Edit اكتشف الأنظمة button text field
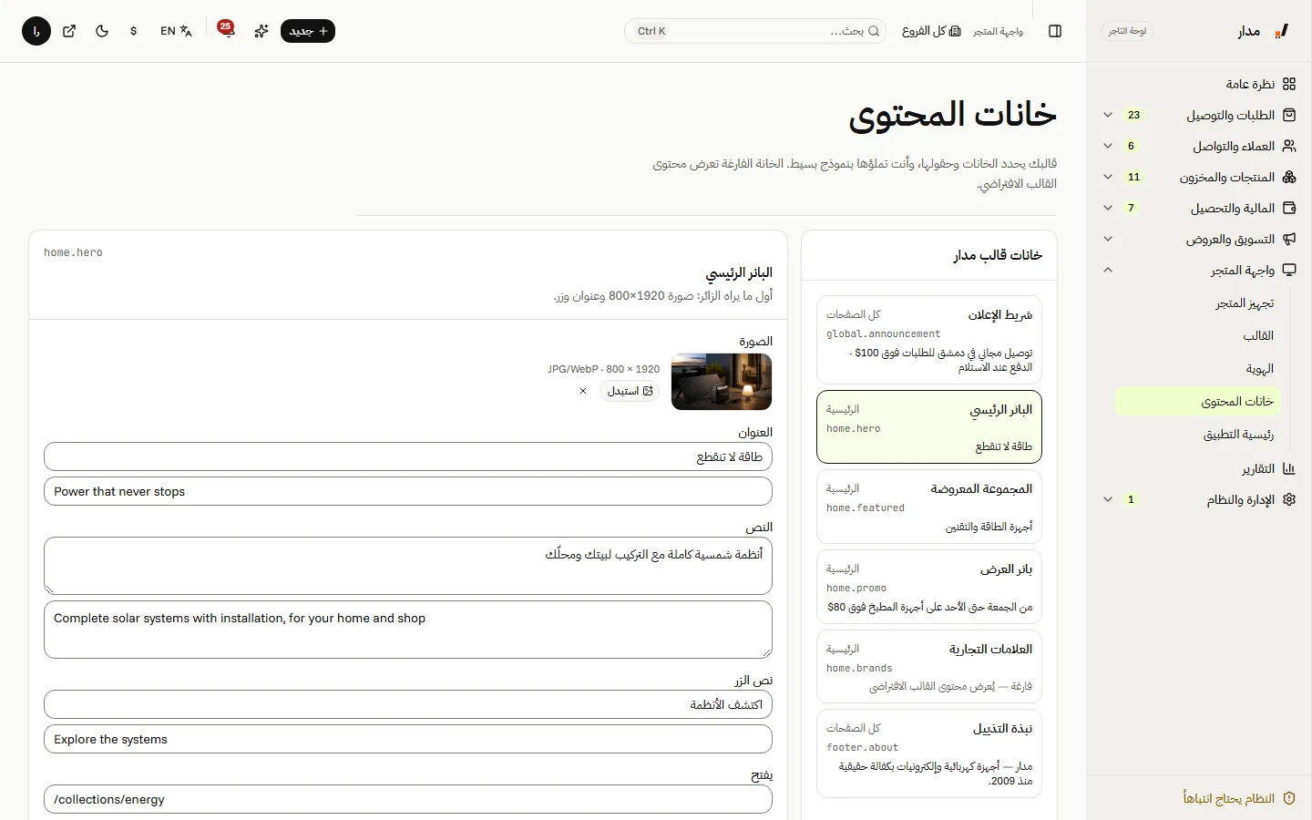Viewport: 1312px width, 820px height. coord(408,704)
